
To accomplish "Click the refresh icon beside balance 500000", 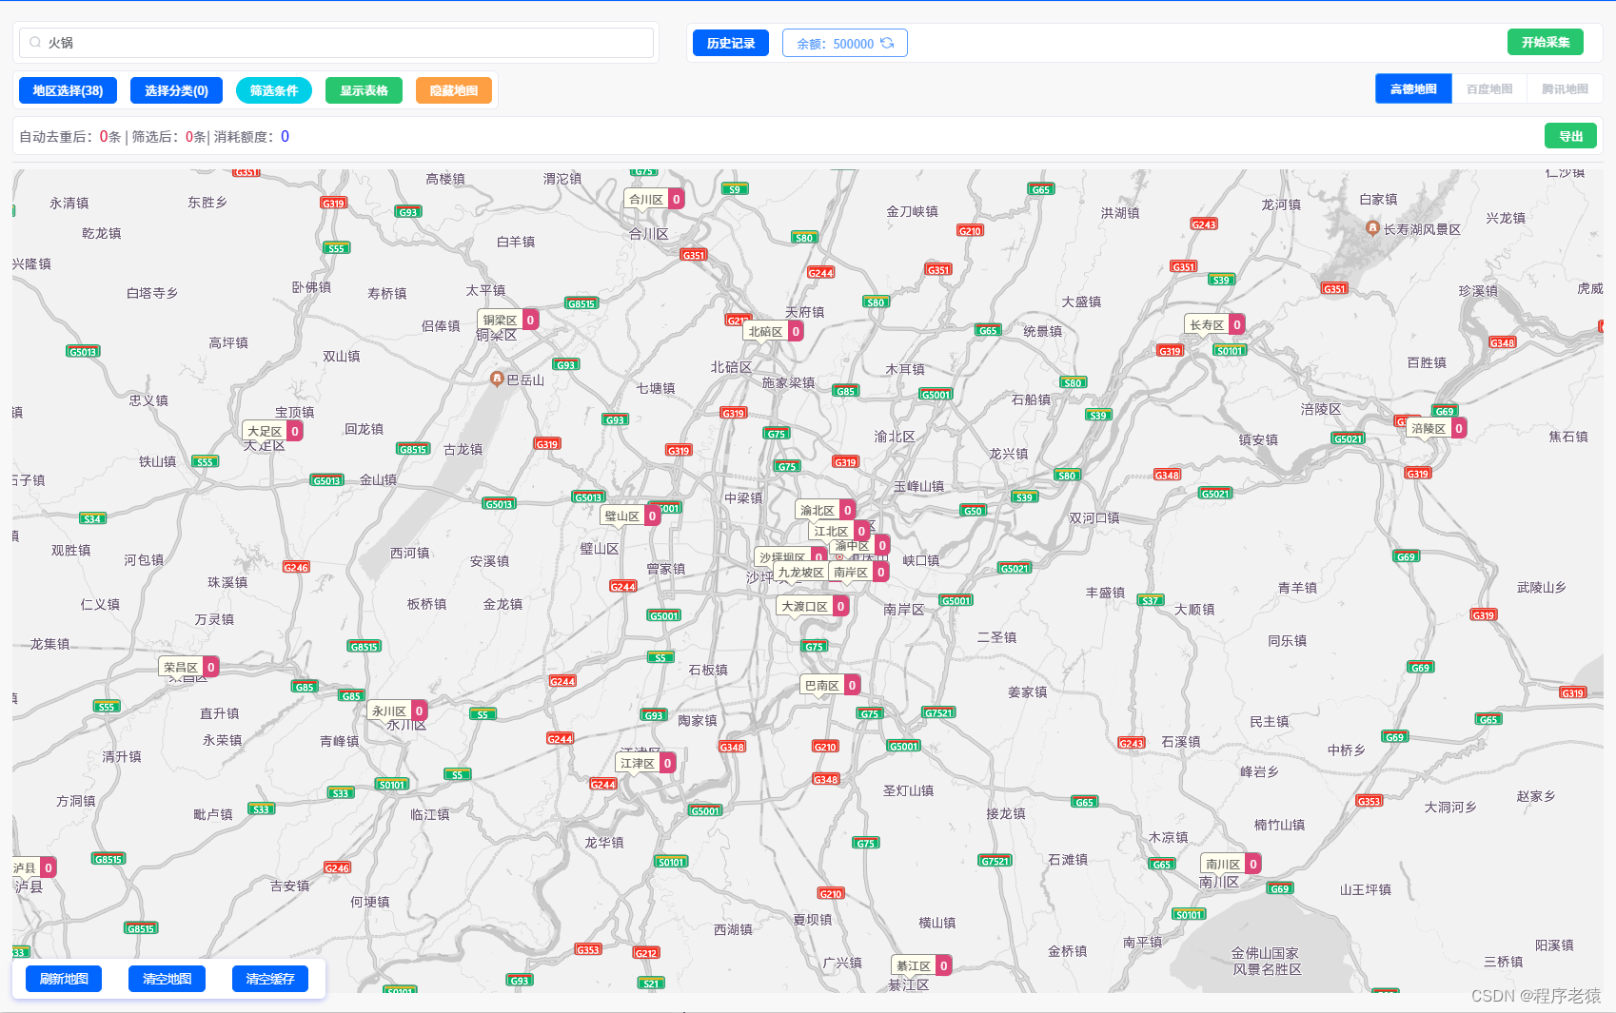I will [887, 43].
